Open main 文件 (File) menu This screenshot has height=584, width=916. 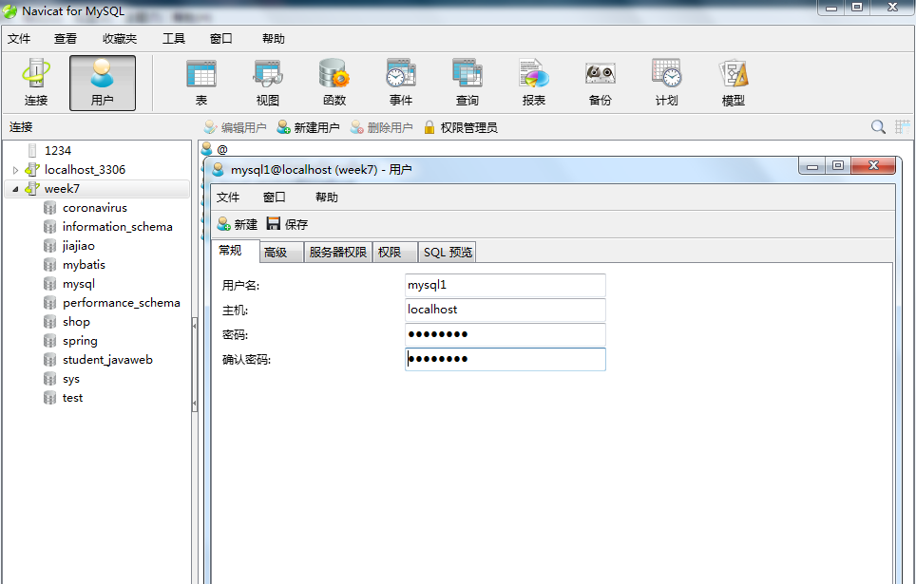pyautogui.click(x=19, y=39)
